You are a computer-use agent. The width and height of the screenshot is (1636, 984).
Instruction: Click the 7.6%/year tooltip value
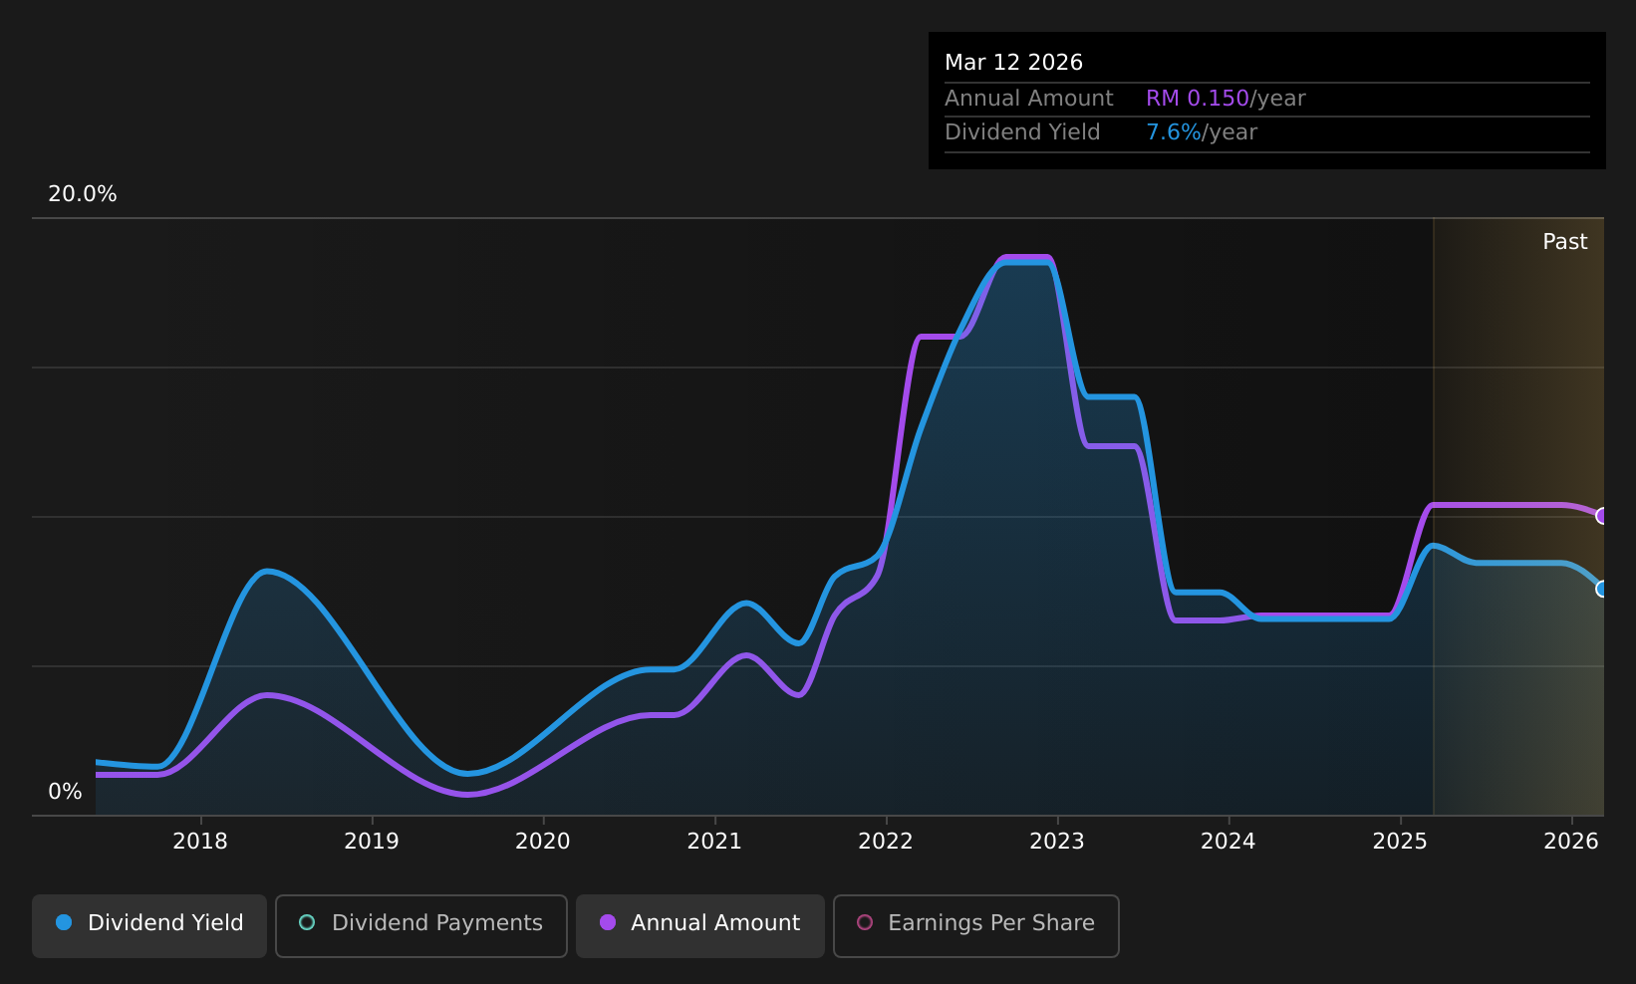[1202, 132]
